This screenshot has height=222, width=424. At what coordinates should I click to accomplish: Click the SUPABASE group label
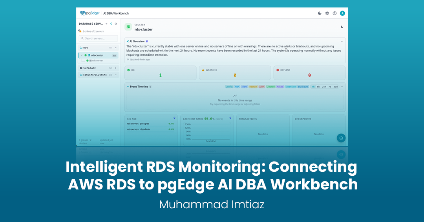click(x=90, y=68)
